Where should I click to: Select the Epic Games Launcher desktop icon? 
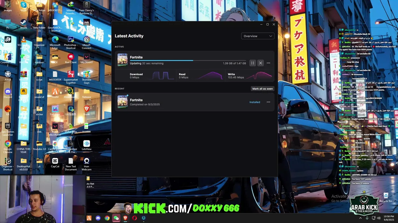(x=8, y=129)
